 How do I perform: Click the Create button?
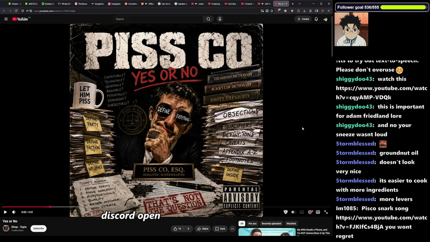pos(303,19)
